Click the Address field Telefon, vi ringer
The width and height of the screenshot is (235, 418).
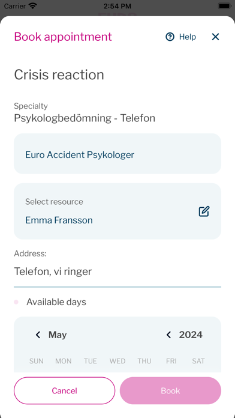pyautogui.click(x=117, y=272)
